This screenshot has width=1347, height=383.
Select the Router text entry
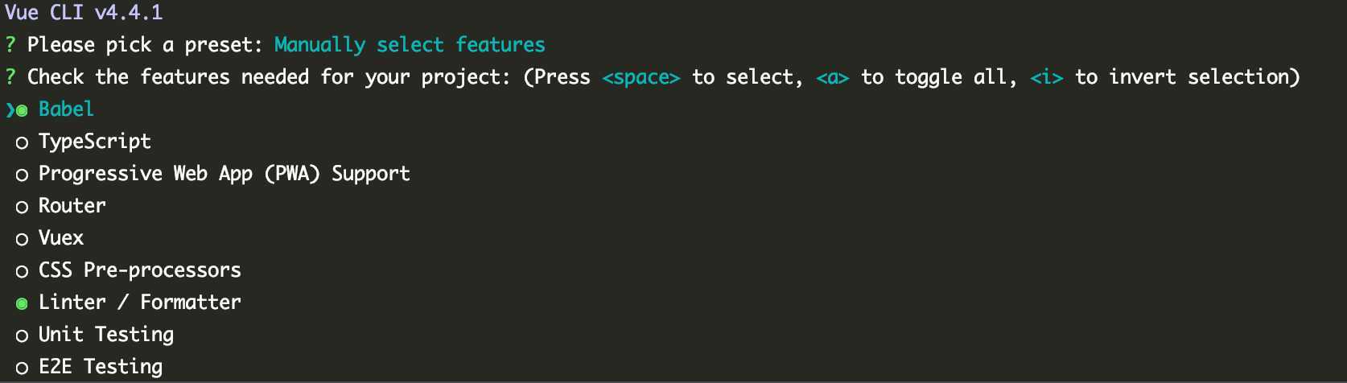click(72, 206)
